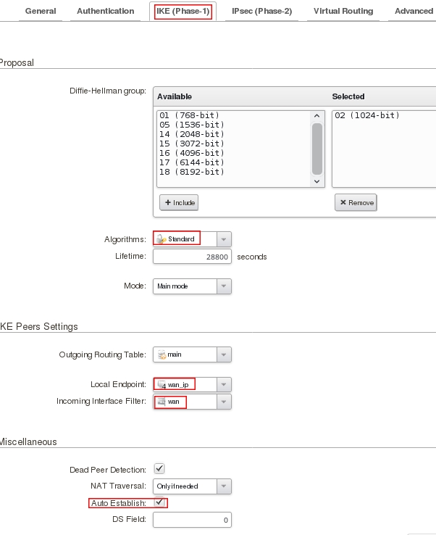Screen dimensions: 436x535
Task: Click the Lifetime seconds input field
Action: (x=192, y=257)
